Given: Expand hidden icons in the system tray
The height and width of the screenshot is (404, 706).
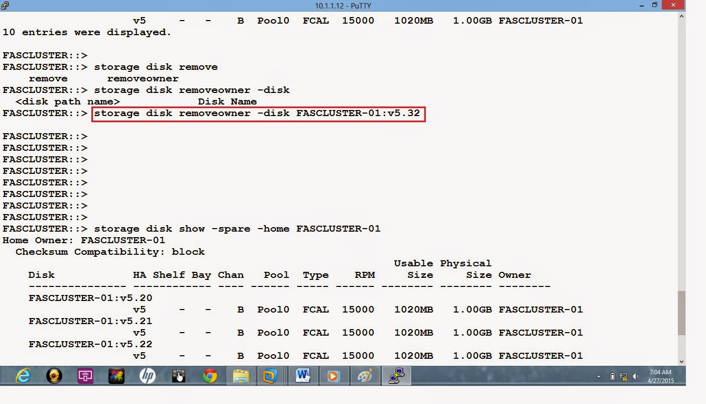Looking at the screenshot, I should [599, 377].
